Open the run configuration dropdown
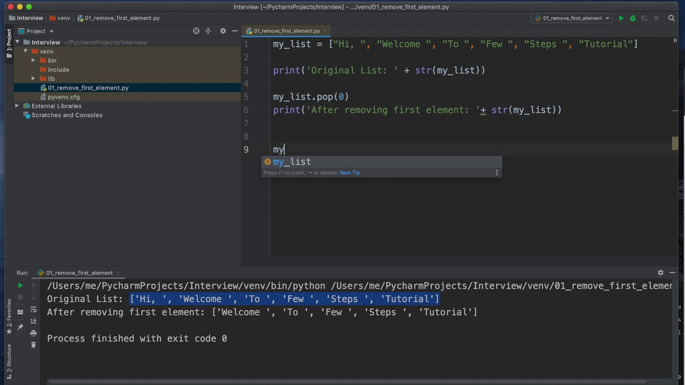685x385 pixels. [572, 18]
